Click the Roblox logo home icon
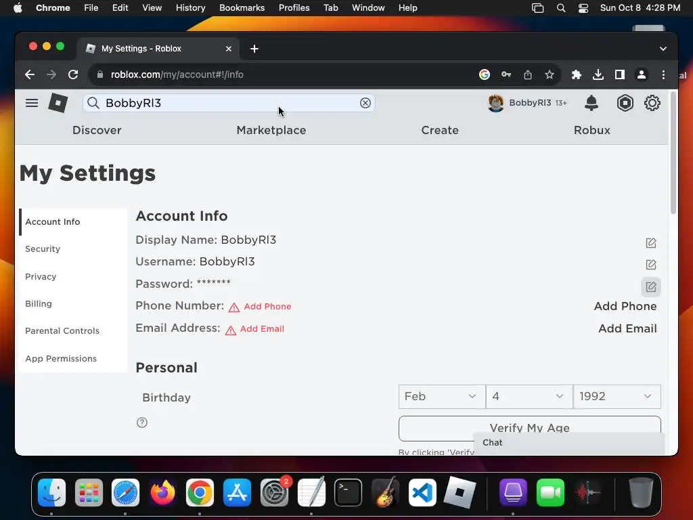Screen dimensions: 693x520 pos(58,103)
